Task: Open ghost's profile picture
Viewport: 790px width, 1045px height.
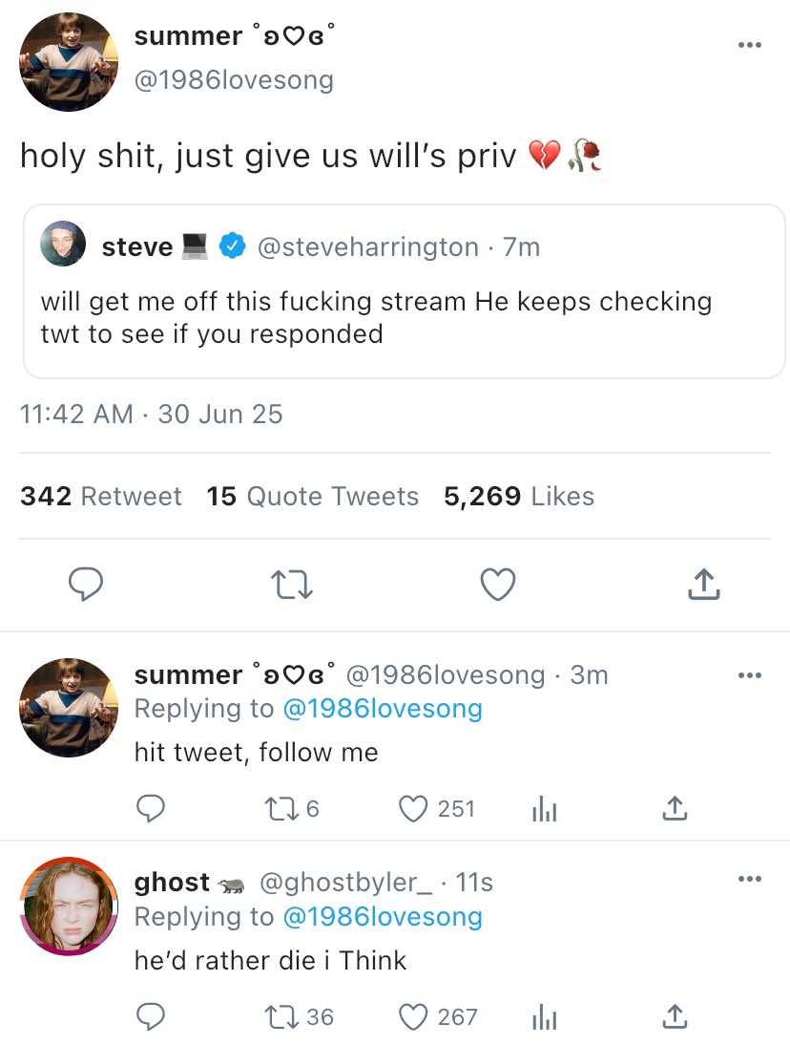Action: point(67,906)
